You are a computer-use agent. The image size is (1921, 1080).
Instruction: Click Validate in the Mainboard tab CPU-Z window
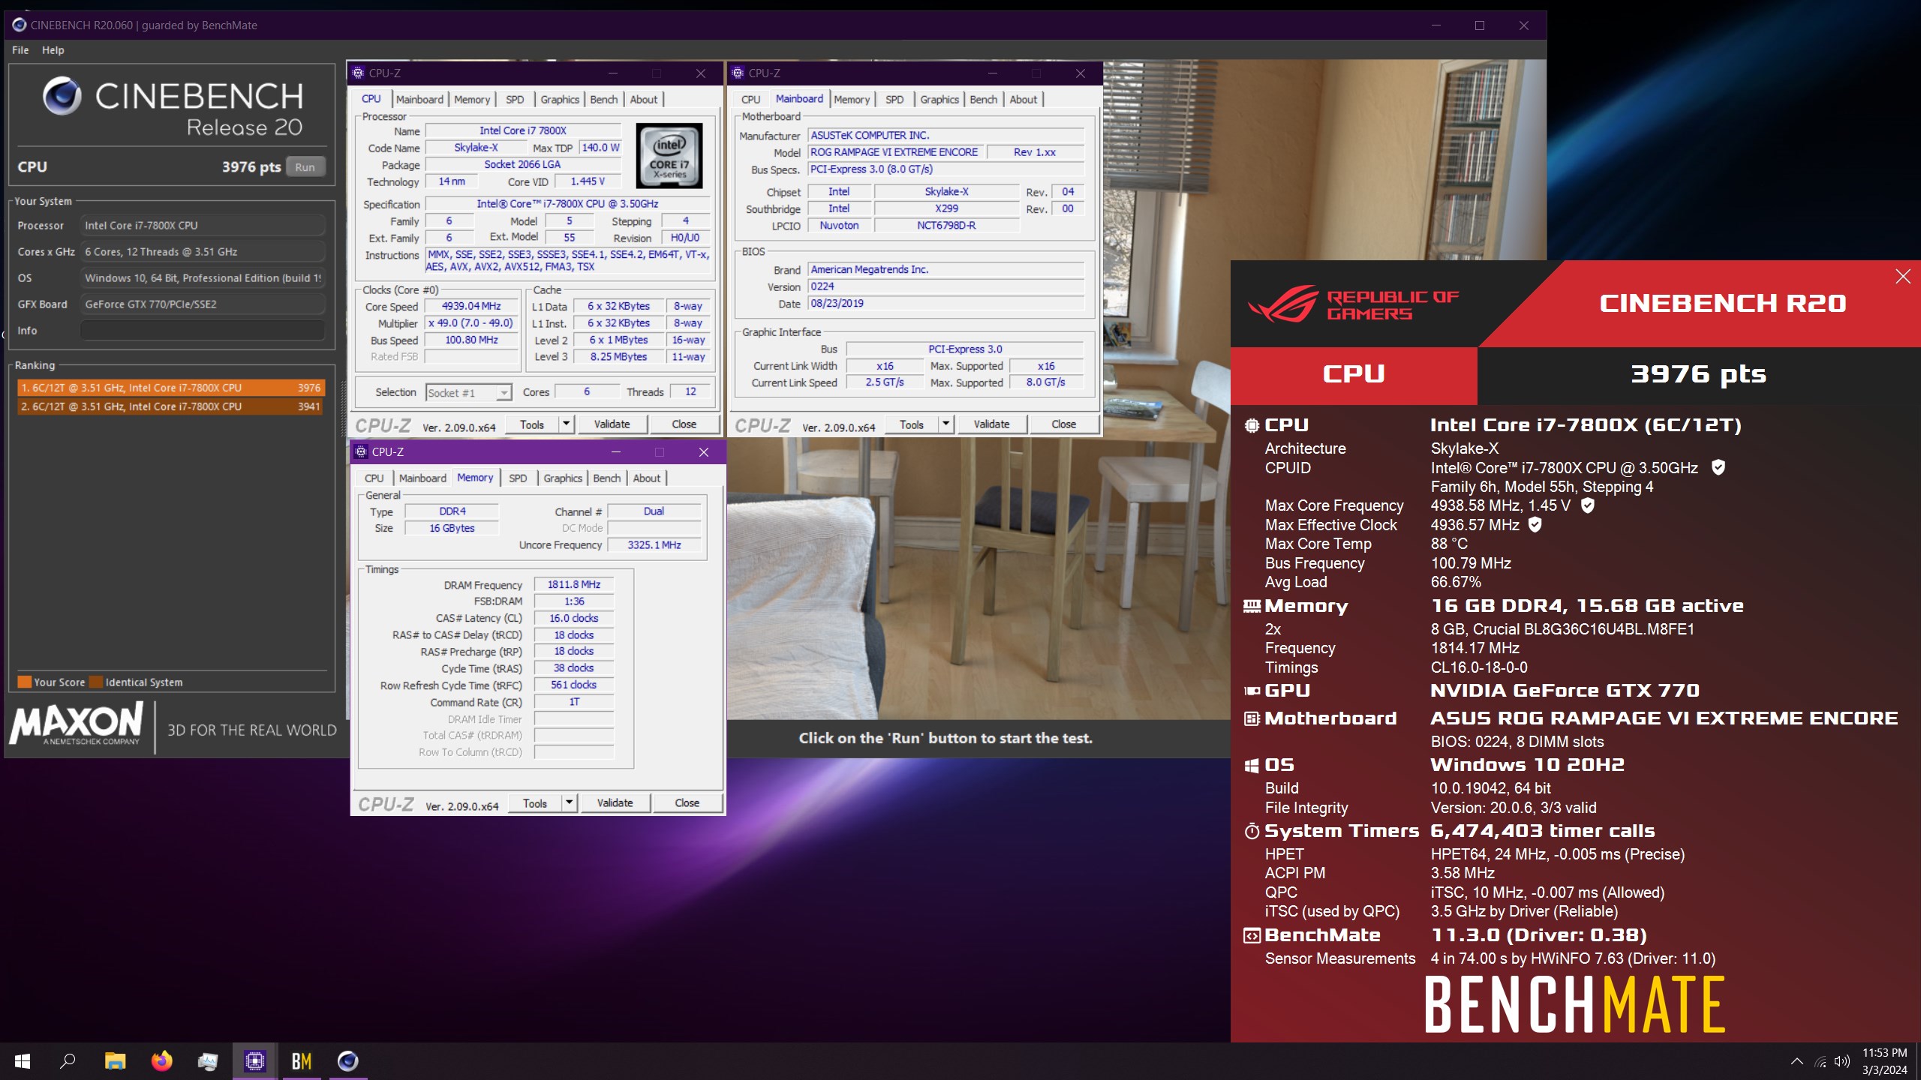[991, 424]
